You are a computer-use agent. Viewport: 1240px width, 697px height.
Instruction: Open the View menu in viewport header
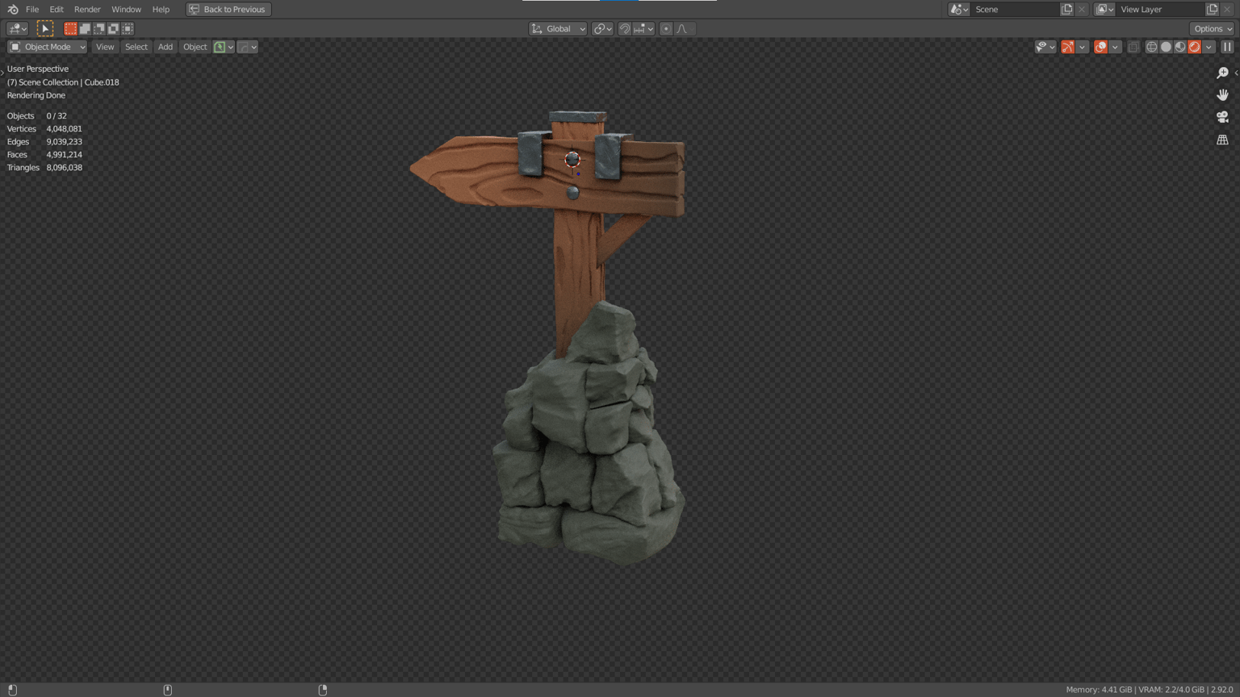click(105, 47)
